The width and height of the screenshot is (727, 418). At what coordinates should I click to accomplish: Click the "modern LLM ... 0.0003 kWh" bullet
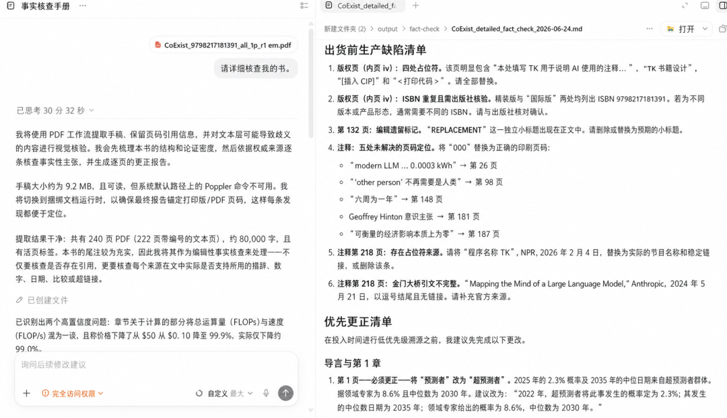click(x=423, y=166)
